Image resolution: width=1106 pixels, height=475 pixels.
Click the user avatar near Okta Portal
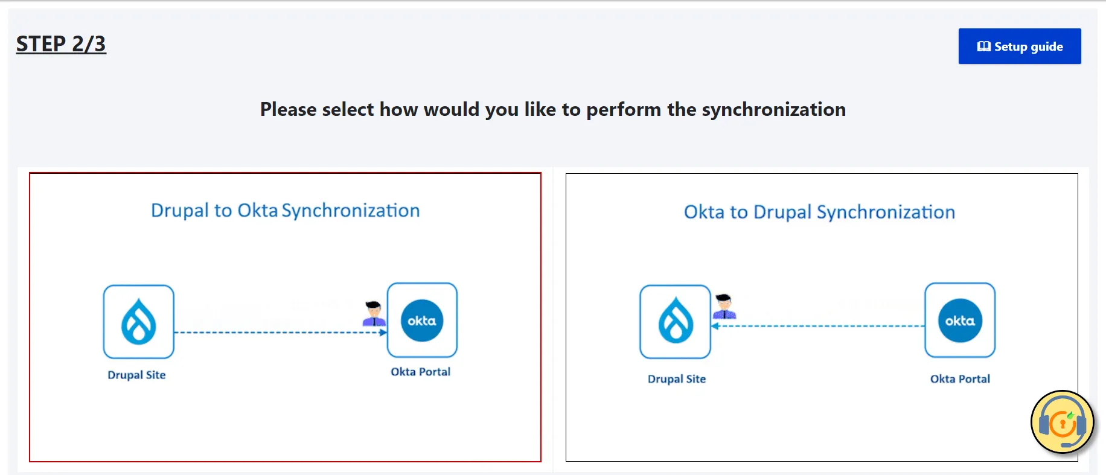click(x=374, y=314)
